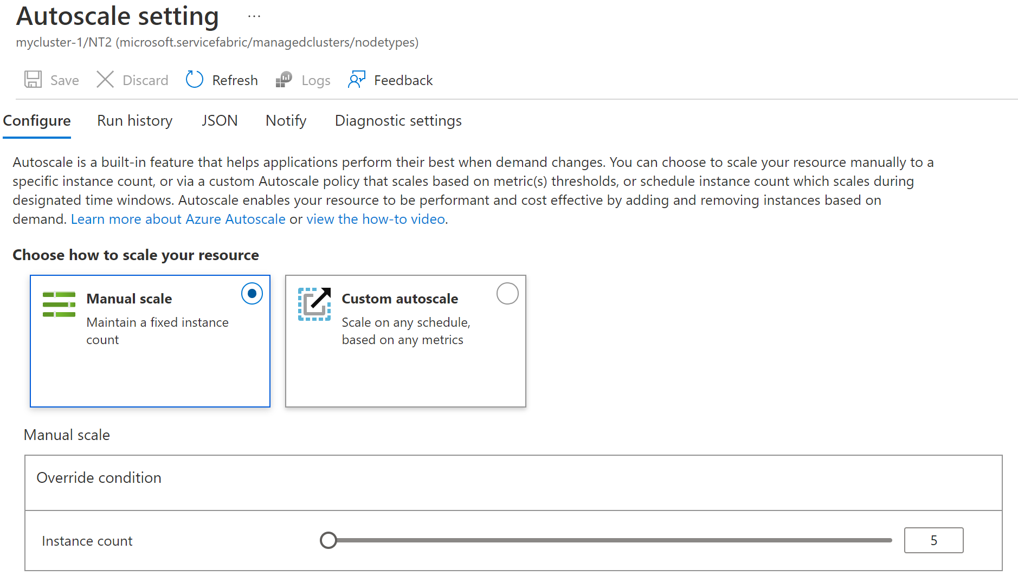The height and width of the screenshot is (582, 1018).
Task: Open the ellipsis menu beside Autoscale setting
Action: point(254,16)
